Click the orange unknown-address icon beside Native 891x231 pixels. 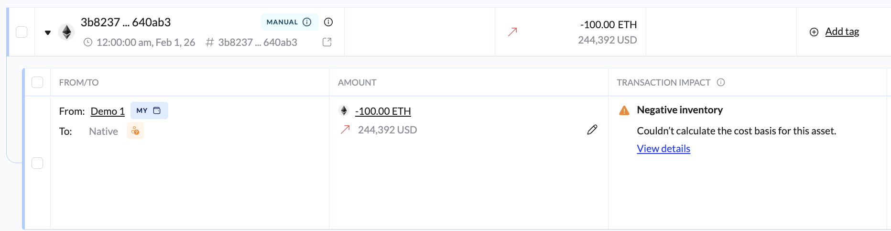pos(135,131)
